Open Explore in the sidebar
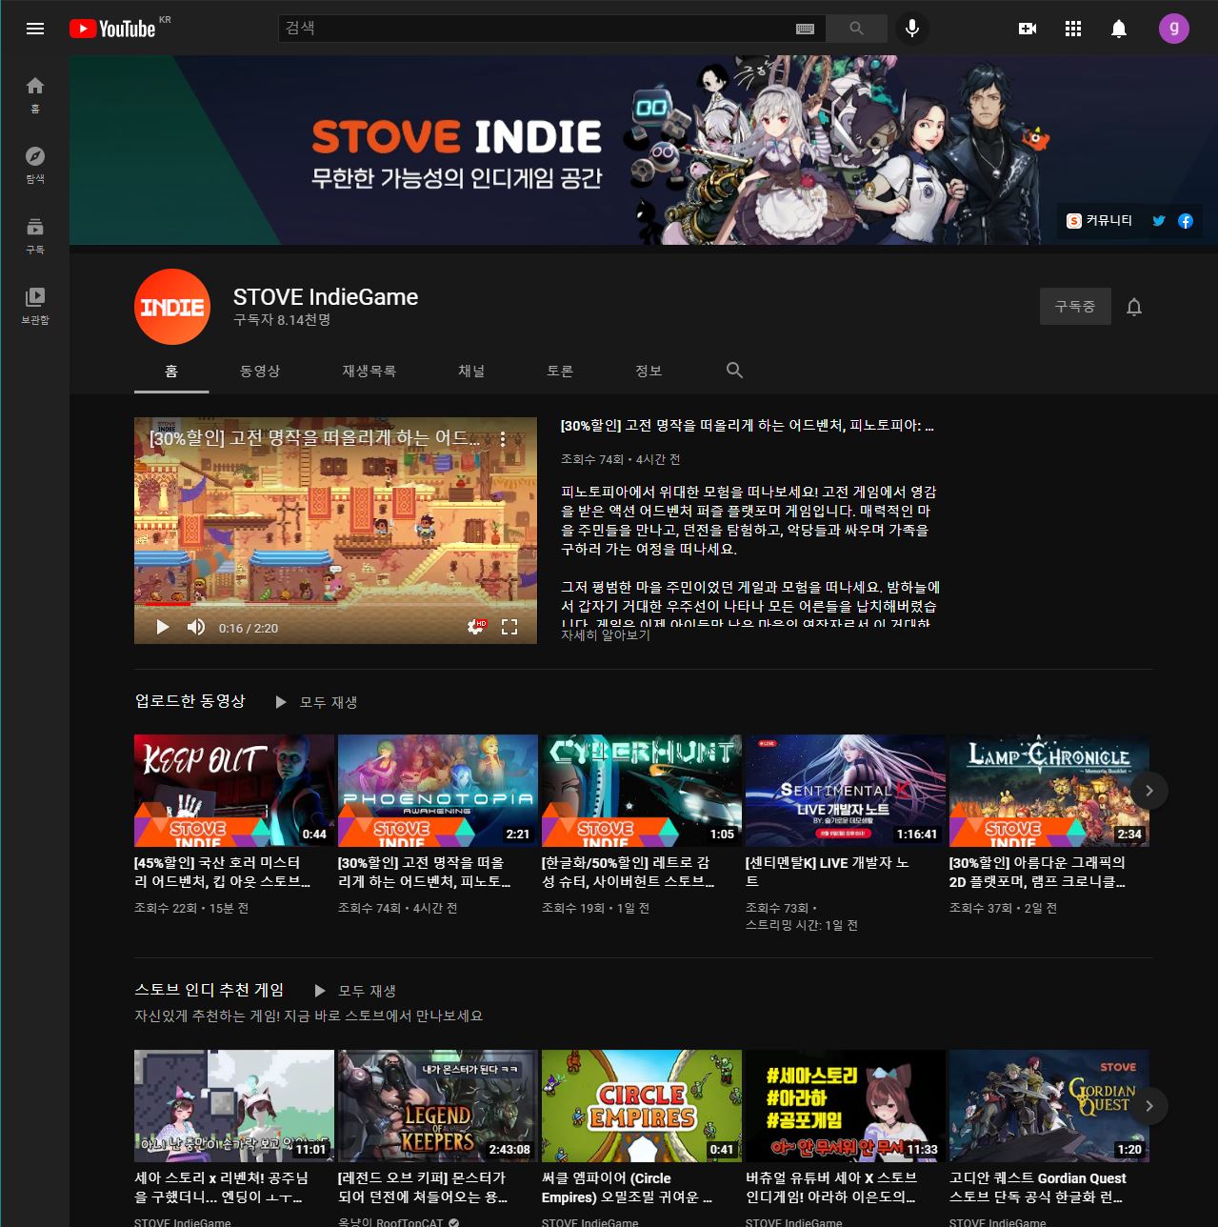 [35, 166]
